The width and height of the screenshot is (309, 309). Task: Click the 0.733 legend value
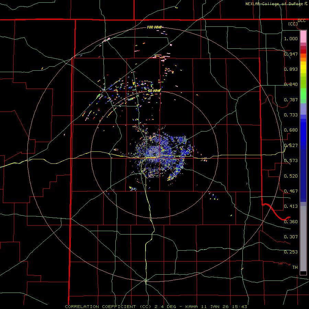tap(291, 115)
